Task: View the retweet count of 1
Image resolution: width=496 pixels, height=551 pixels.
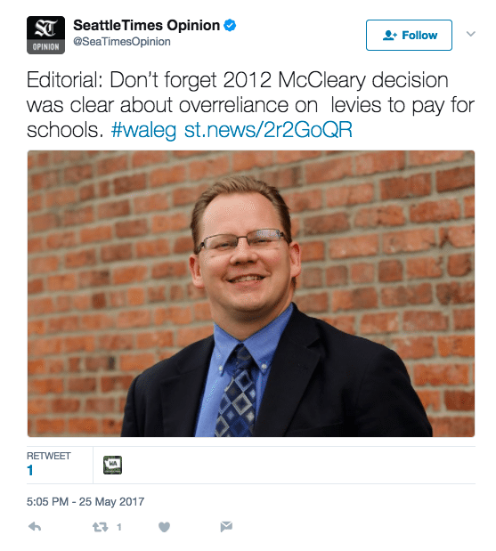Action: click(x=30, y=470)
